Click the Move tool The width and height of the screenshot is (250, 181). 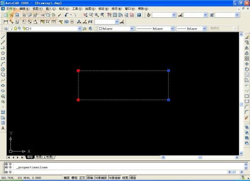coord(247,64)
